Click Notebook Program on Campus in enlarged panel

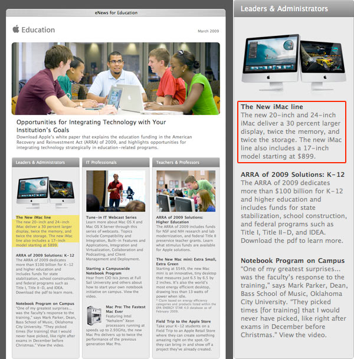pyautogui.click(x=293, y=261)
